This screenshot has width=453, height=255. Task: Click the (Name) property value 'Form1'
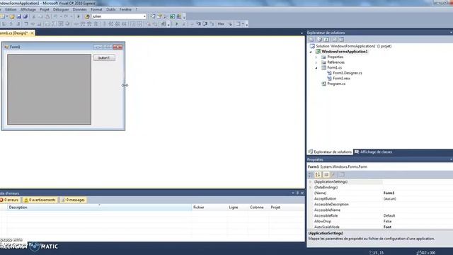click(x=389, y=193)
